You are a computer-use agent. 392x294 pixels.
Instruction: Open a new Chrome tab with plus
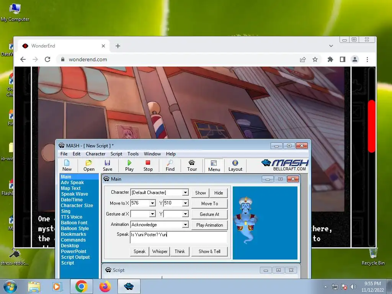118,46
